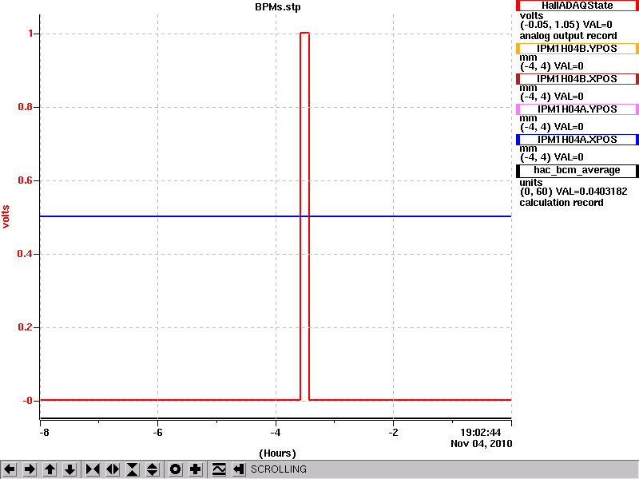Zoom out time axis (outward triangles)
The image size is (639, 479).
[x=113, y=469]
